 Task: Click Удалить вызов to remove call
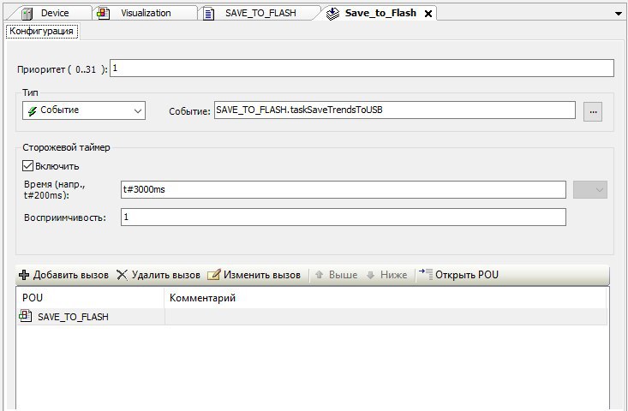click(158, 275)
